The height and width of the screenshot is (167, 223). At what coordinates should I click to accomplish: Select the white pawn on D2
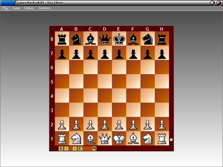click(105, 124)
